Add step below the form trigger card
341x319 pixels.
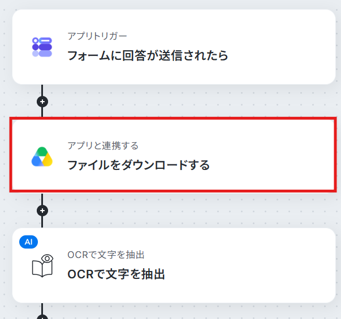tap(42, 102)
